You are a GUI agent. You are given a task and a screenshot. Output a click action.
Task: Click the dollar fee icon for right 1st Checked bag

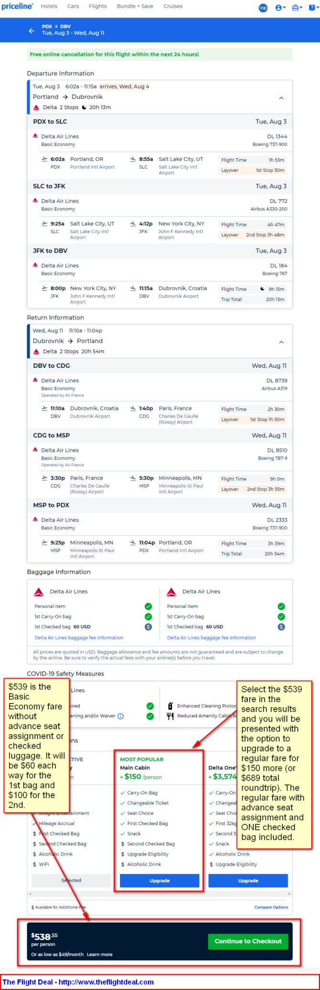(x=281, y=627)
